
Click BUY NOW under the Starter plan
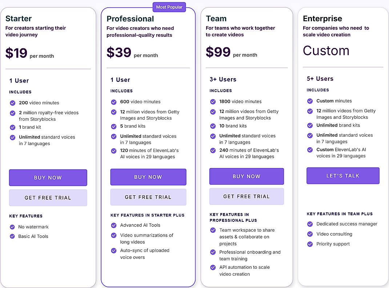(x=48, y=178)
